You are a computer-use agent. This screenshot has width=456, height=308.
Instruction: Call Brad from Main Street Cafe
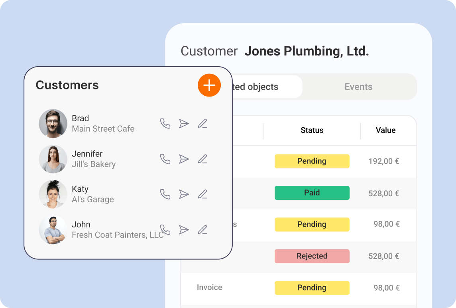165,124
